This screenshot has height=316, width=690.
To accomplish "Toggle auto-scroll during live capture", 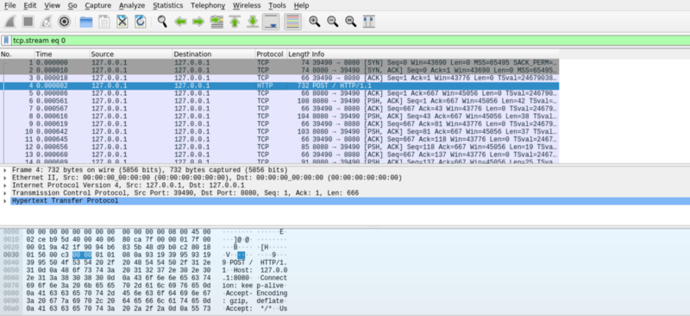I will (x=271, y=22).
